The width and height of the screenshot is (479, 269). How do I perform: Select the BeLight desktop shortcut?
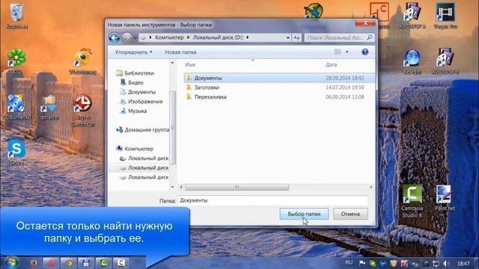point(412,62)
